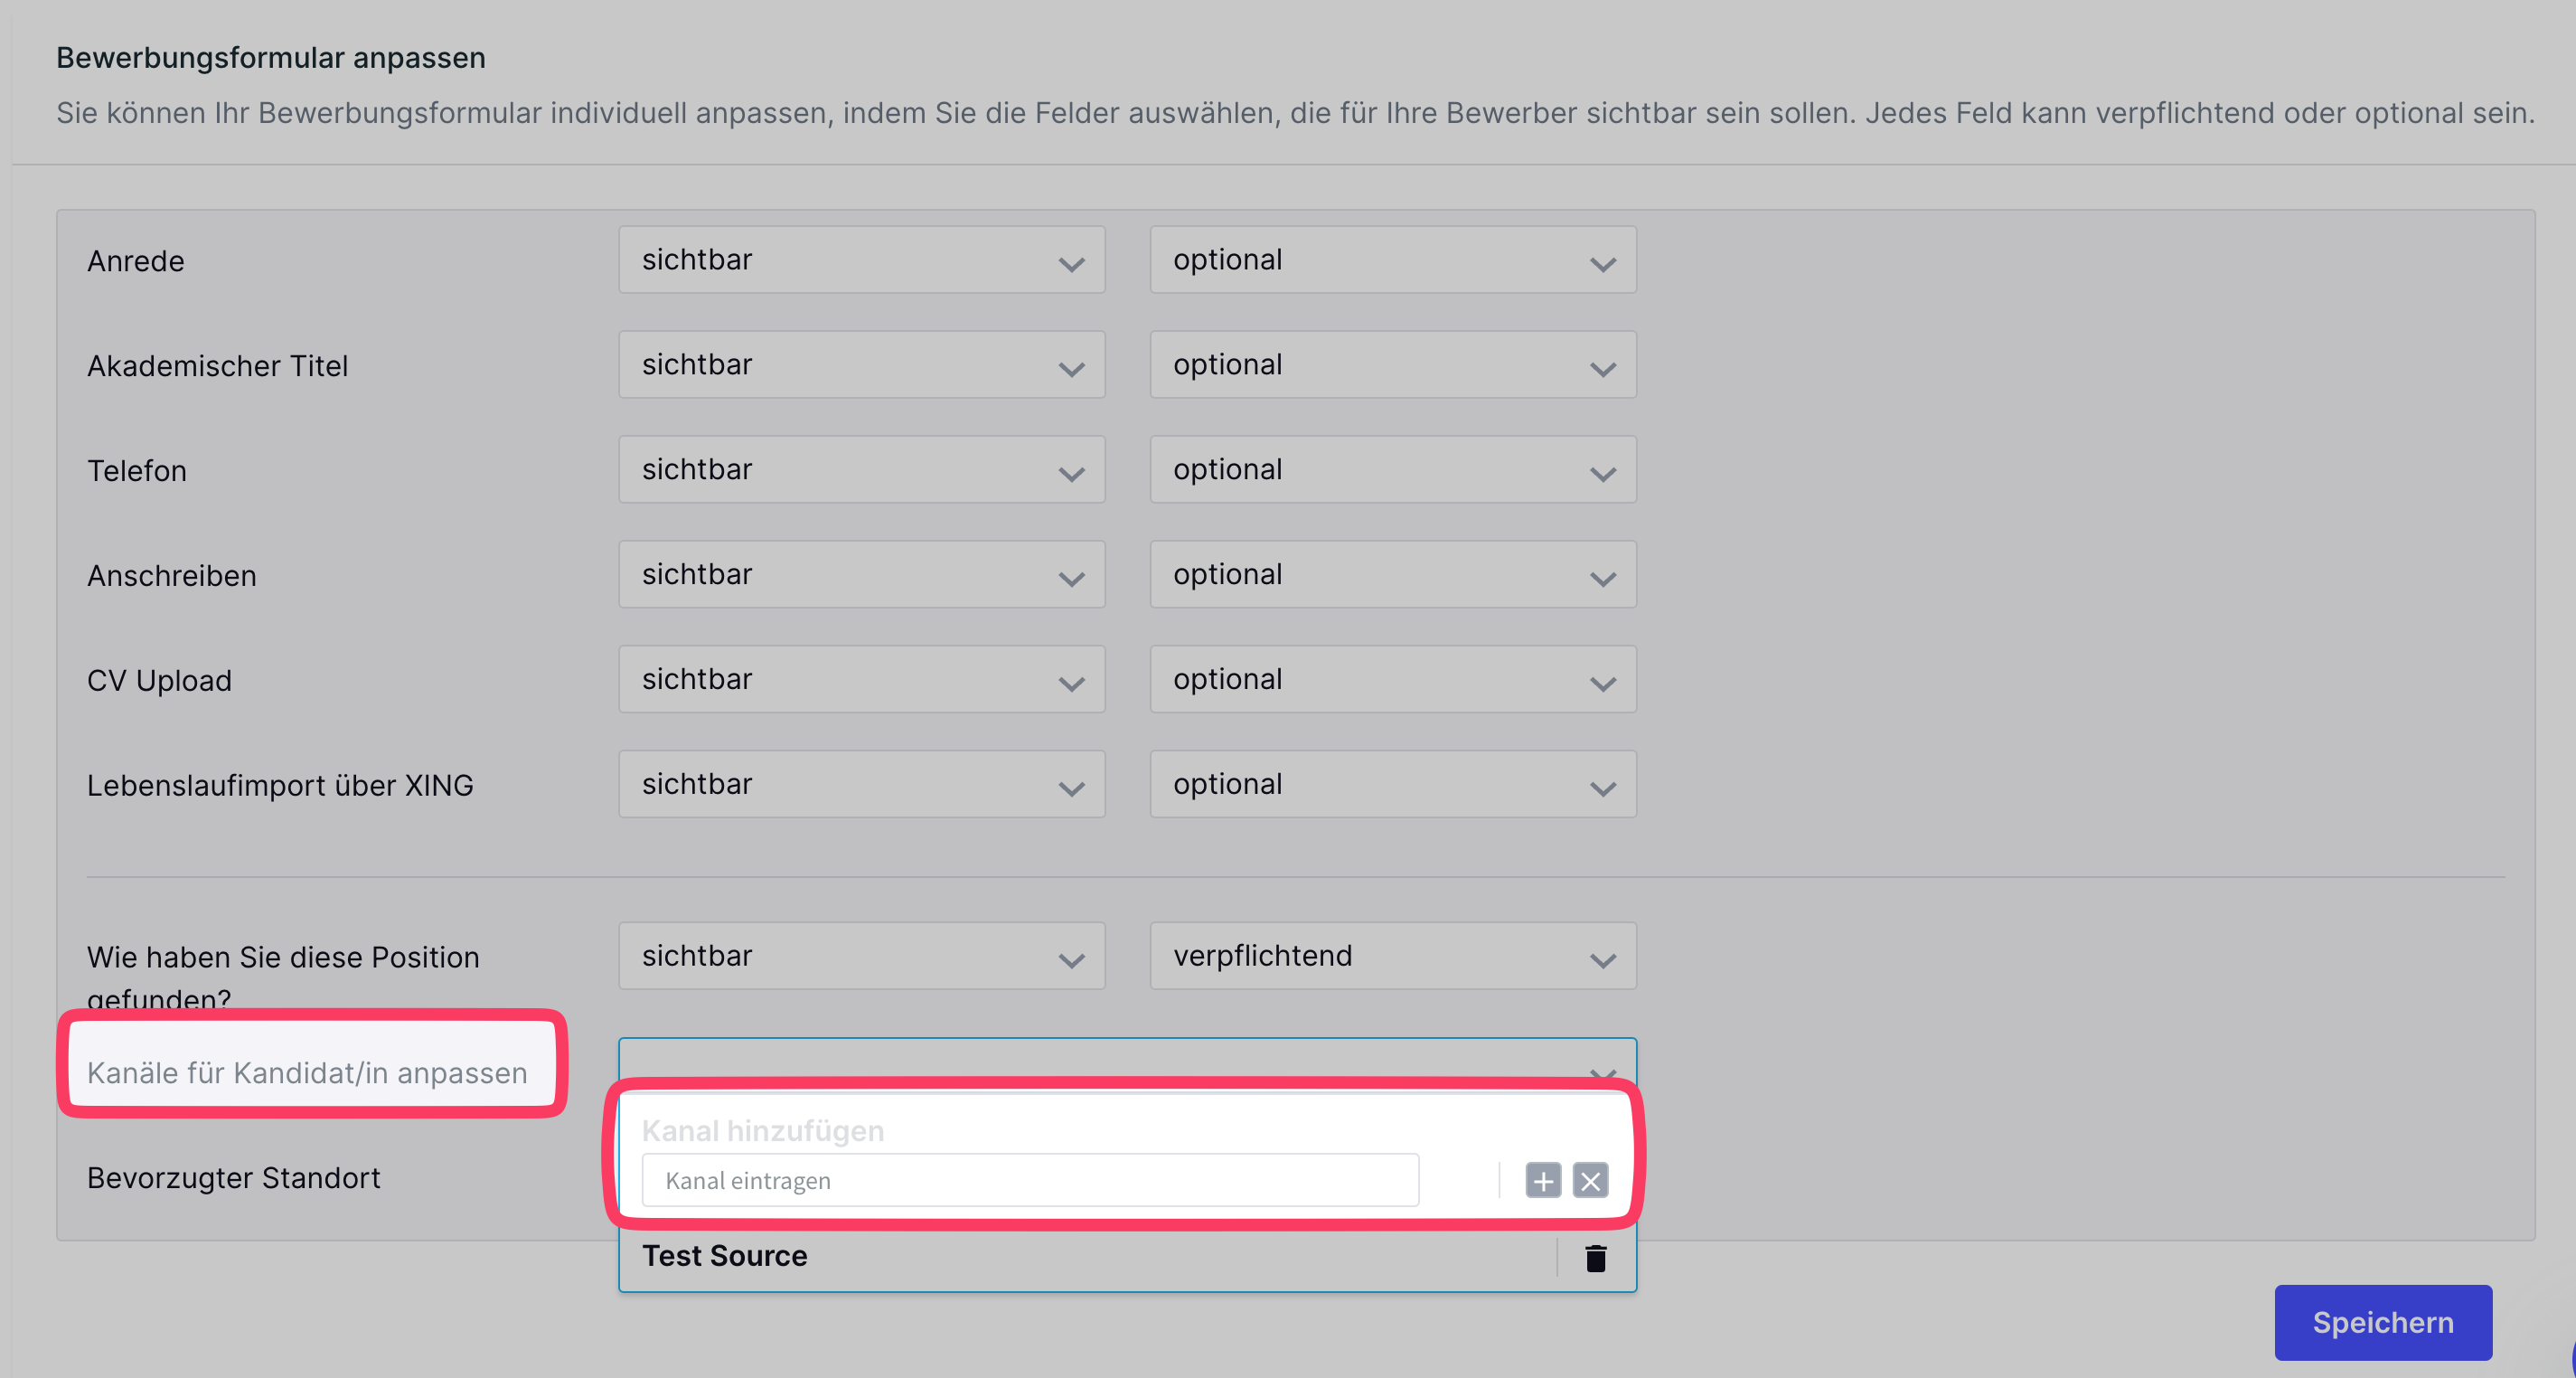The height and width of the screenshot is (1378, 2576).
Task: Open Anschreiben optional dropdown
Action: click(x=1392, y=575)
